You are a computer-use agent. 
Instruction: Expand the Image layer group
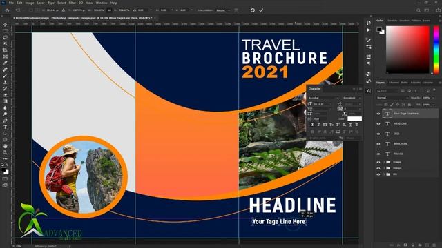tap(384, 162)
